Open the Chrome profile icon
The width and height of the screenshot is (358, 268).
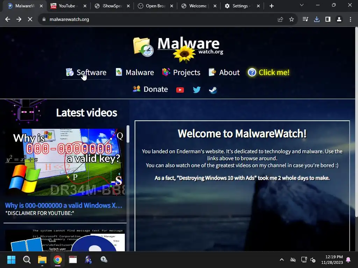click(339, 20)
